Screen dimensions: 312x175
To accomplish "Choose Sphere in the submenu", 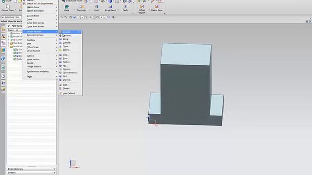I will coord(70,50).
